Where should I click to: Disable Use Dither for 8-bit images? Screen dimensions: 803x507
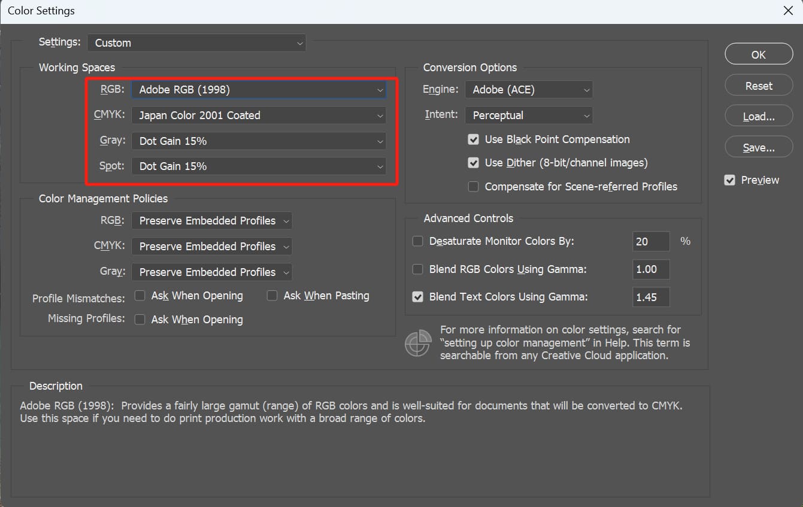click(474, 163)
